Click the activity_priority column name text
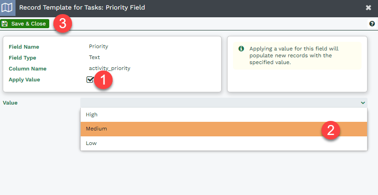 (x=110, y=68)
